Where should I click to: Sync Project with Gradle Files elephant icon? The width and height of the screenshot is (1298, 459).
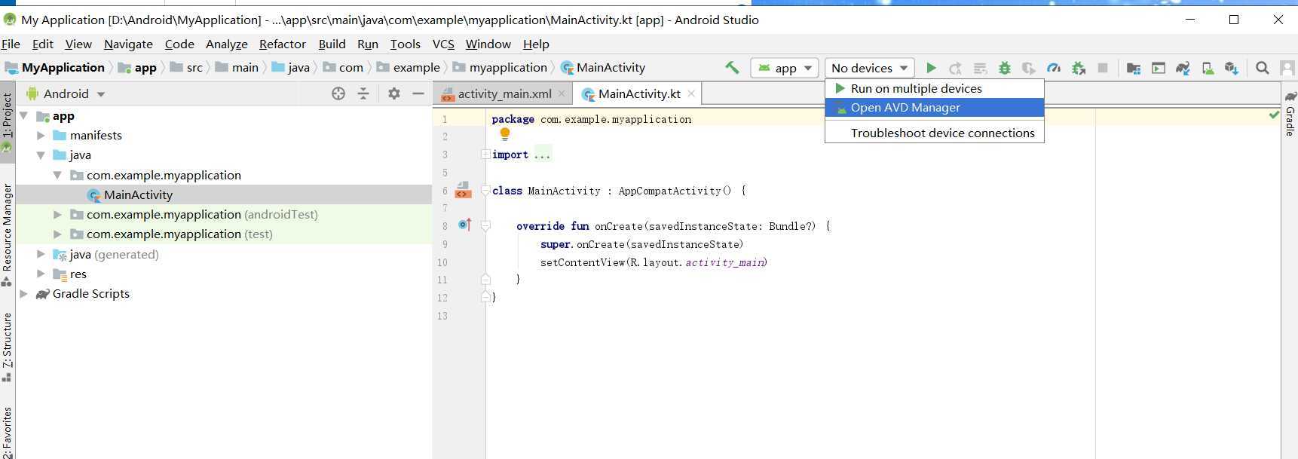coord(1183,68)
